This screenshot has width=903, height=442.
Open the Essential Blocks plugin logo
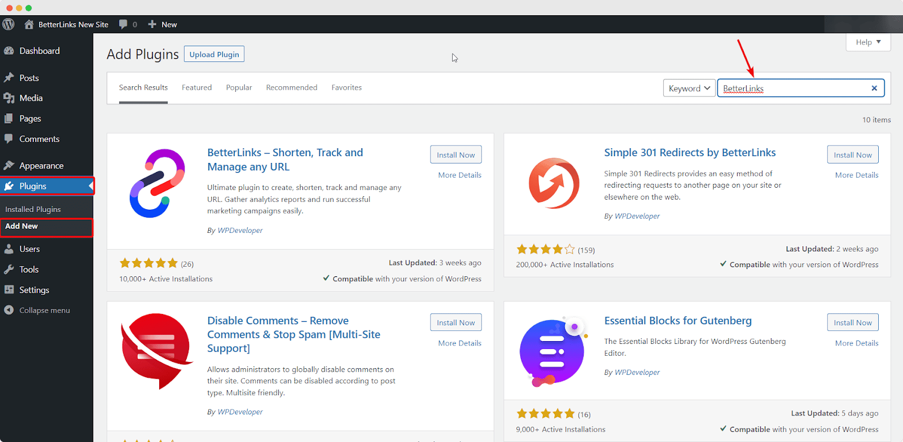click(x=554, y=352)
